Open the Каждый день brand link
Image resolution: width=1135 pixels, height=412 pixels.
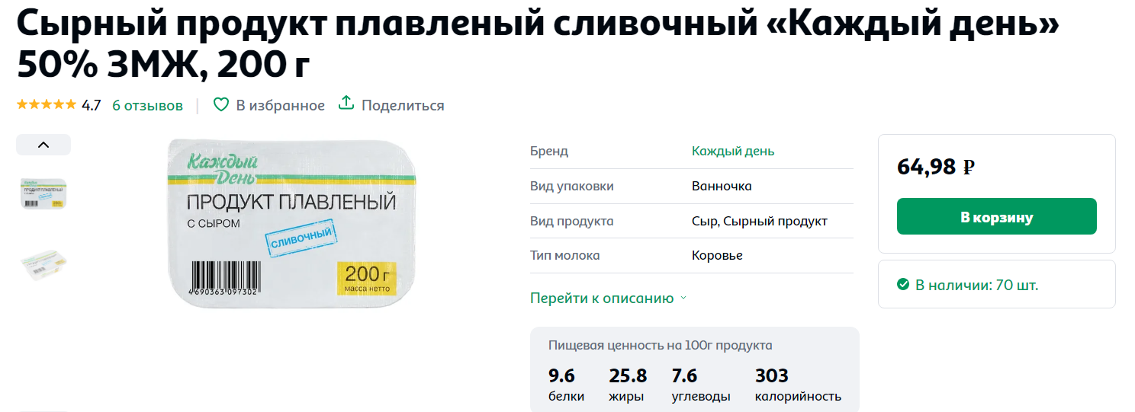[733, 151]
